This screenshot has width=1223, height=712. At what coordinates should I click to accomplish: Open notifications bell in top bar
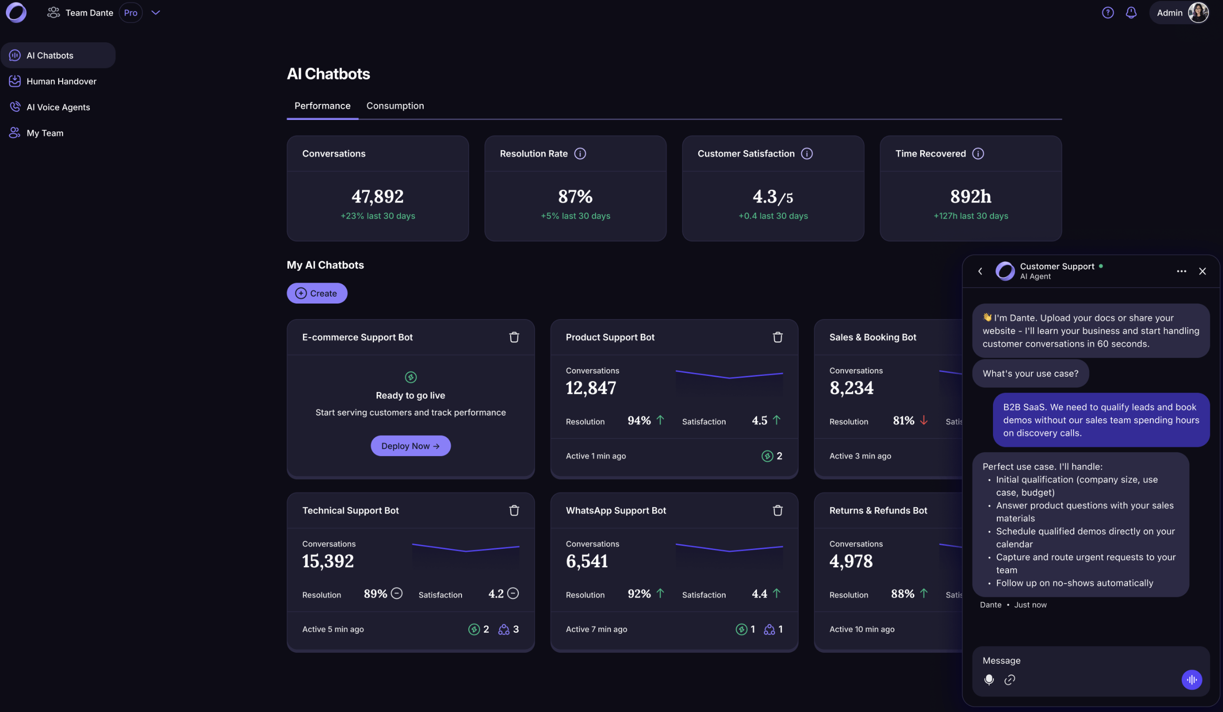click(1131, 13)
